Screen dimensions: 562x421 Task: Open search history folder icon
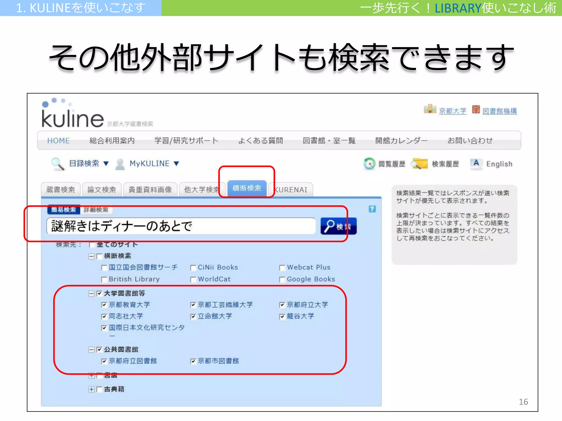pyautogui.click(x=419, y=164)
